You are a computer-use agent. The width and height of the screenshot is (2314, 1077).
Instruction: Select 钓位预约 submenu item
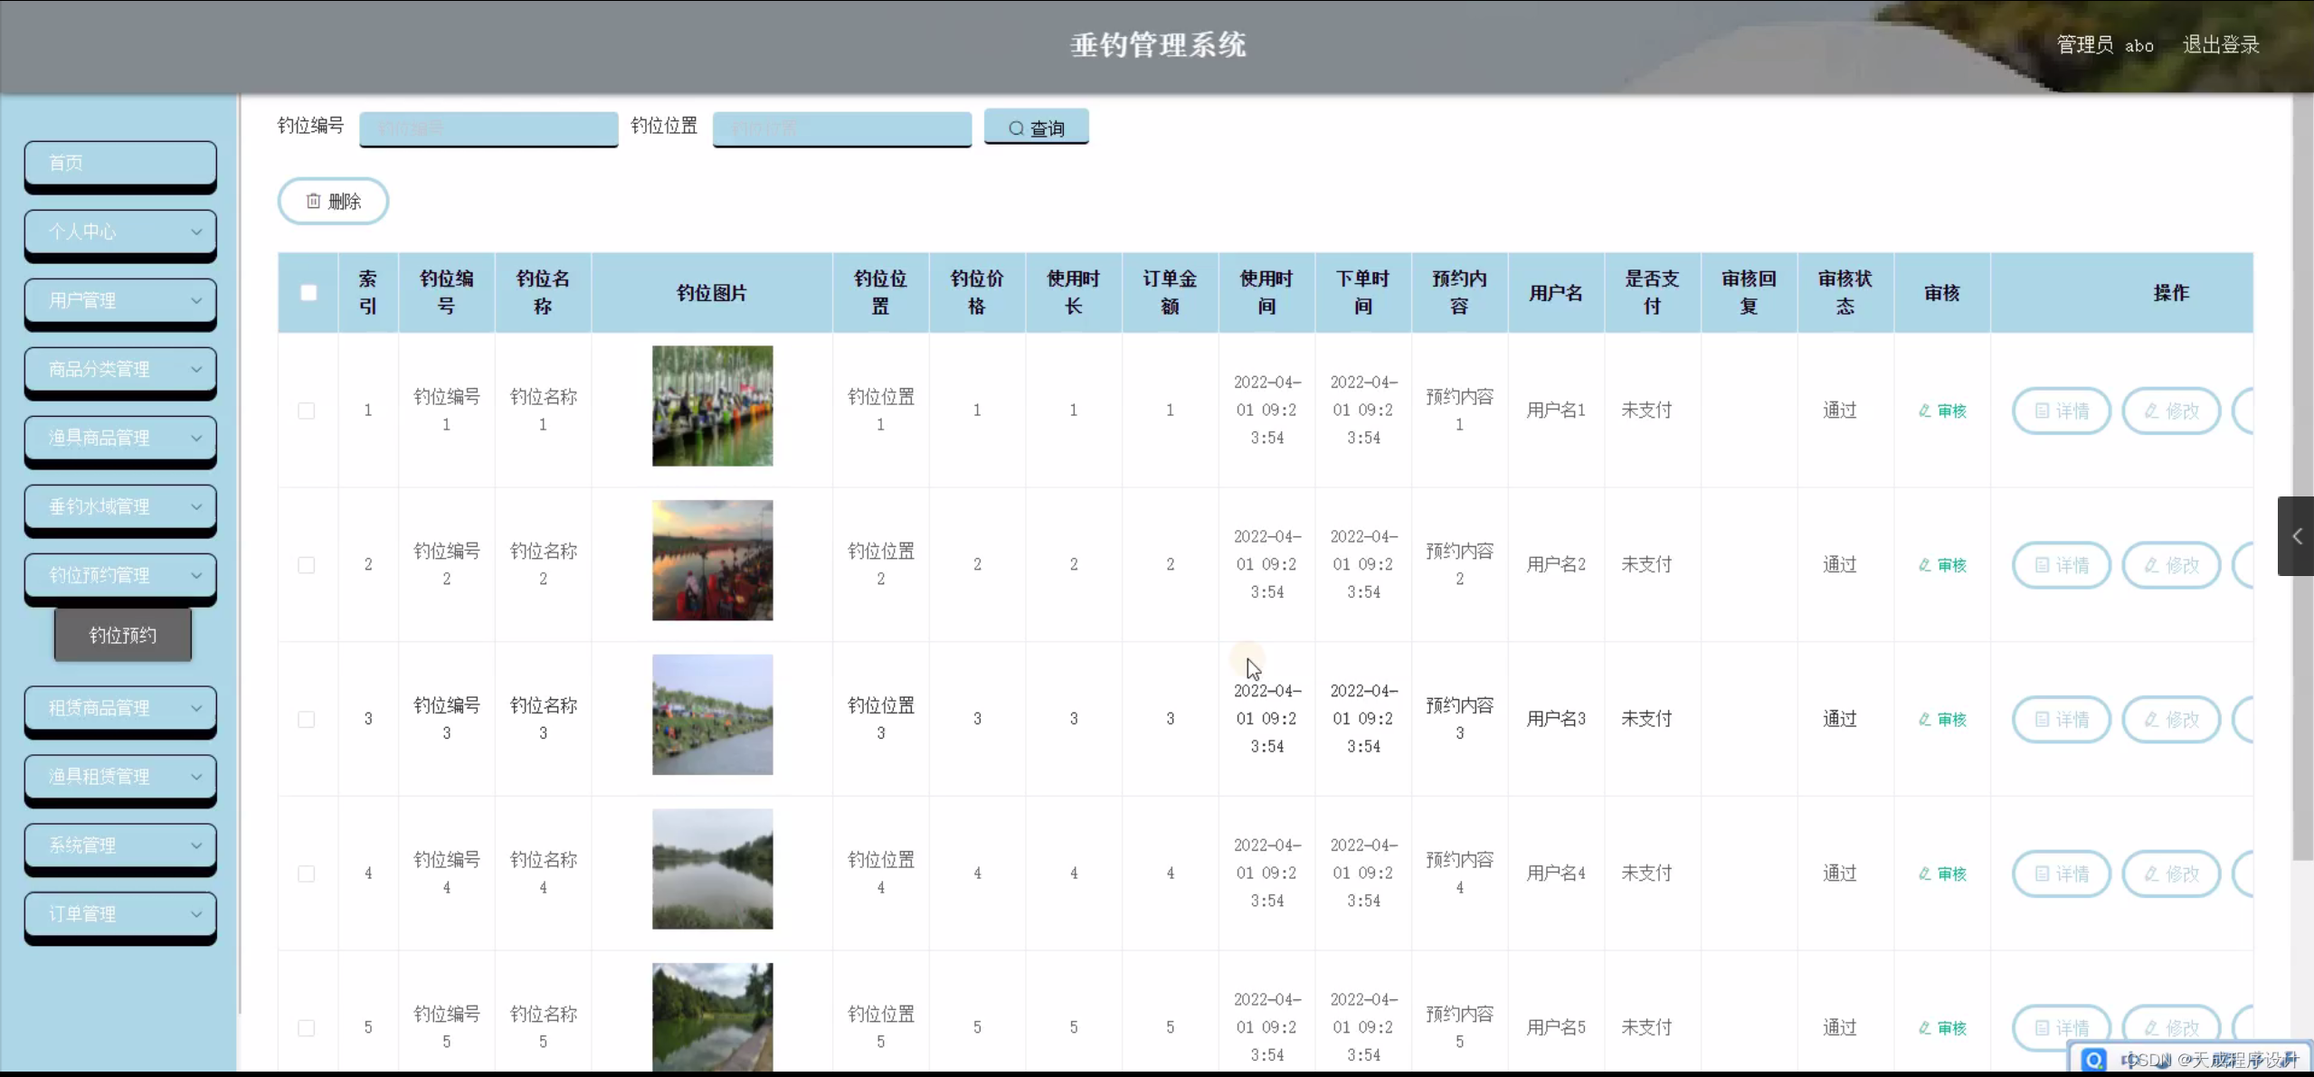click(x=123, y=636)
